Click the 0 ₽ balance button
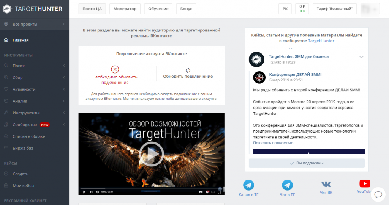The image size is (389, 205). pyautogui.click(x=302, y=9)
